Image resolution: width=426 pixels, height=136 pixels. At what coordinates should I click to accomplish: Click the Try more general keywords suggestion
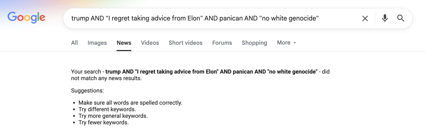pyautogui.click(x=113, y=116)
